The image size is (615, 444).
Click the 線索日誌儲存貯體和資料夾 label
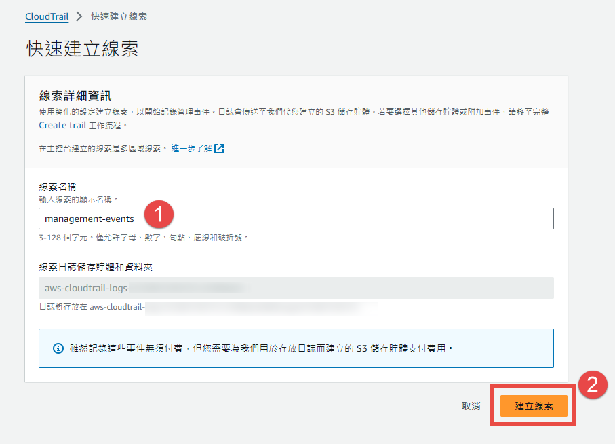coord(96,267)
